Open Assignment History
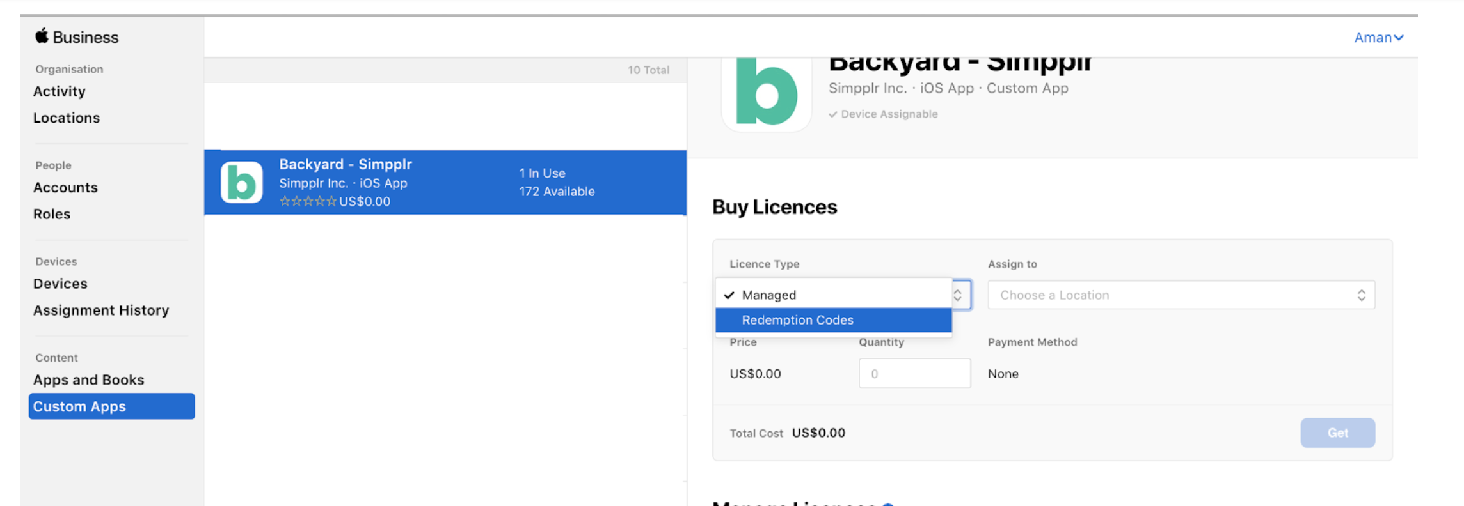The image size is (1464, 506). coord(101,310)
